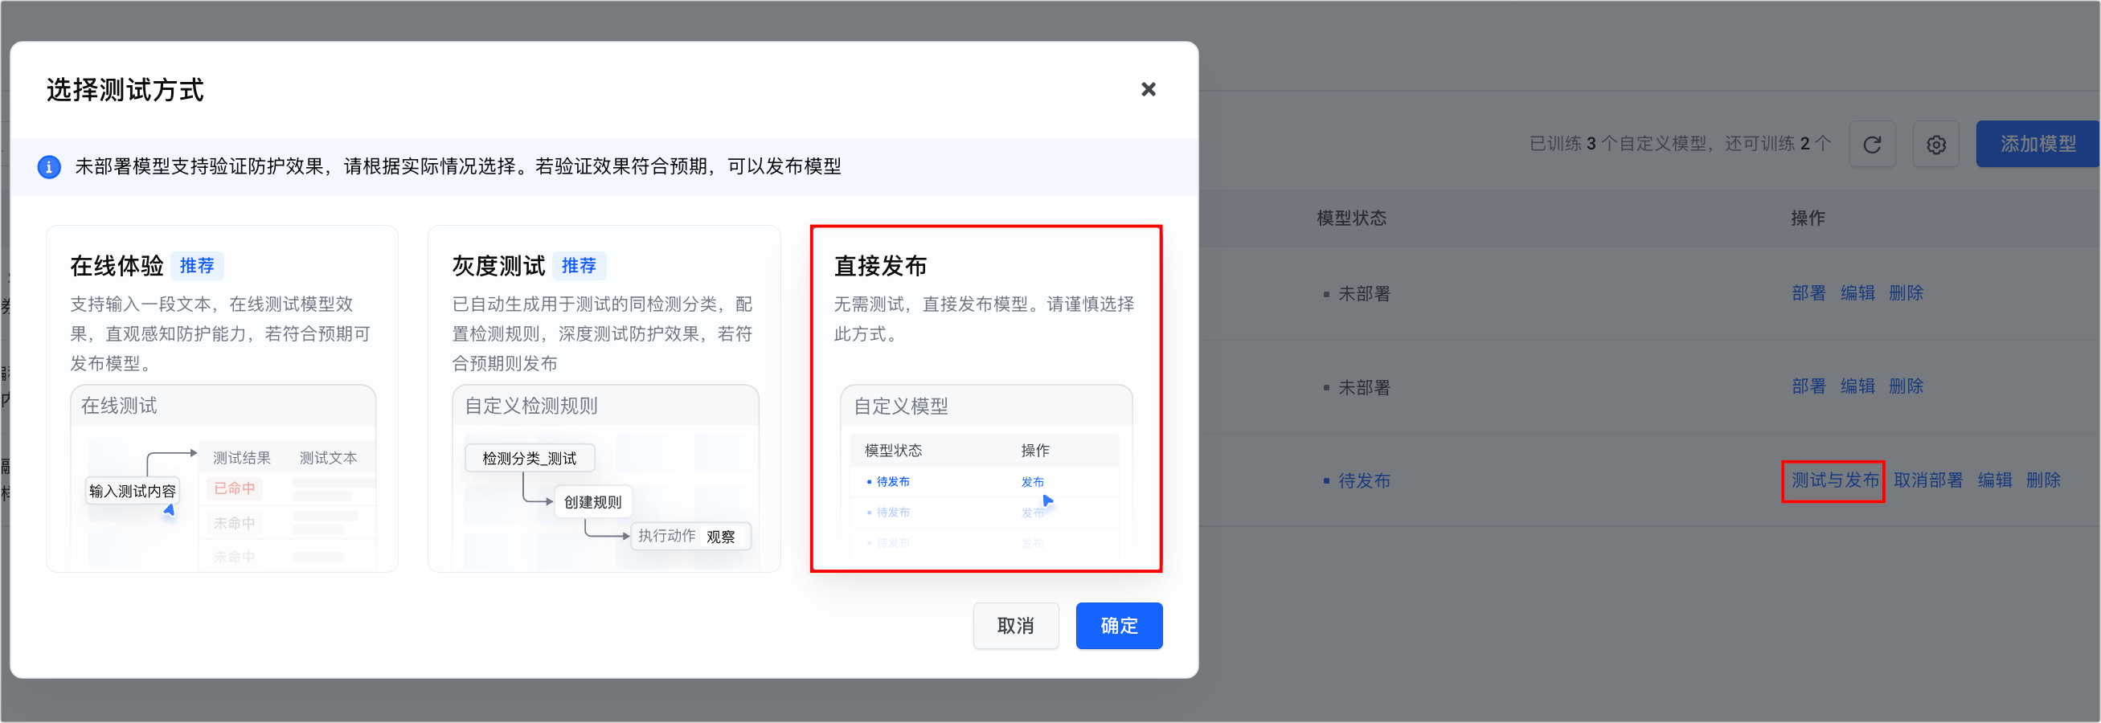
Task: Click the 确定 button
Action: pyautogui.click(x=1118, y=625)
